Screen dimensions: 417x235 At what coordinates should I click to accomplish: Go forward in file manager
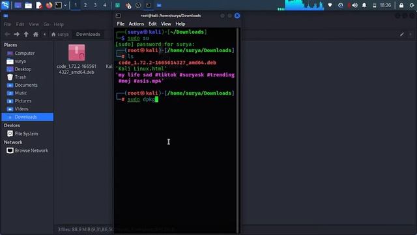point(16,34)
